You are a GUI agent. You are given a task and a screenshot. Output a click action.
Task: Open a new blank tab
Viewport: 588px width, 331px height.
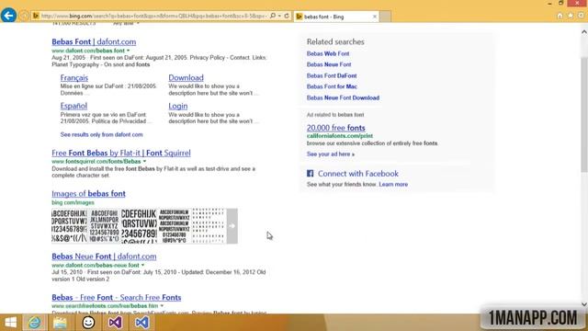[x=385, y=17]
